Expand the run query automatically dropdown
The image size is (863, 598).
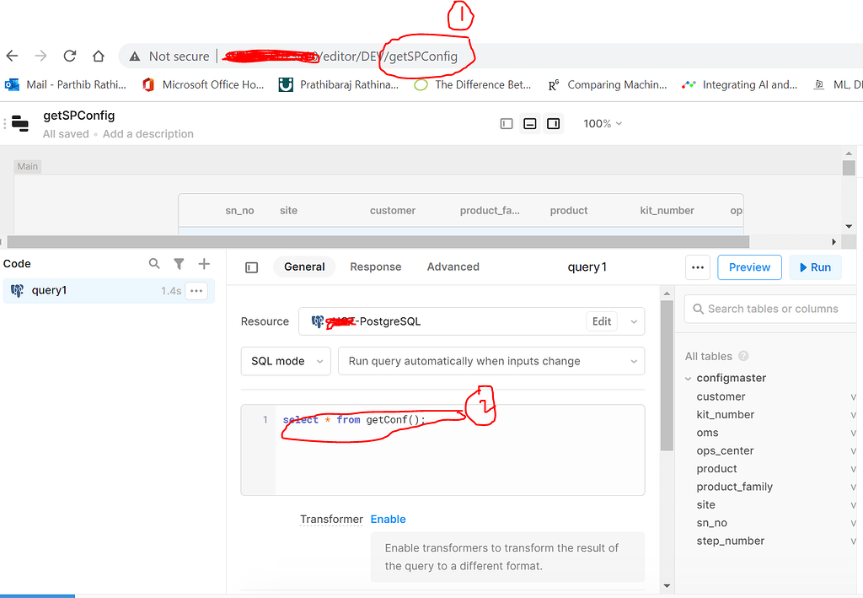(491, 361)
